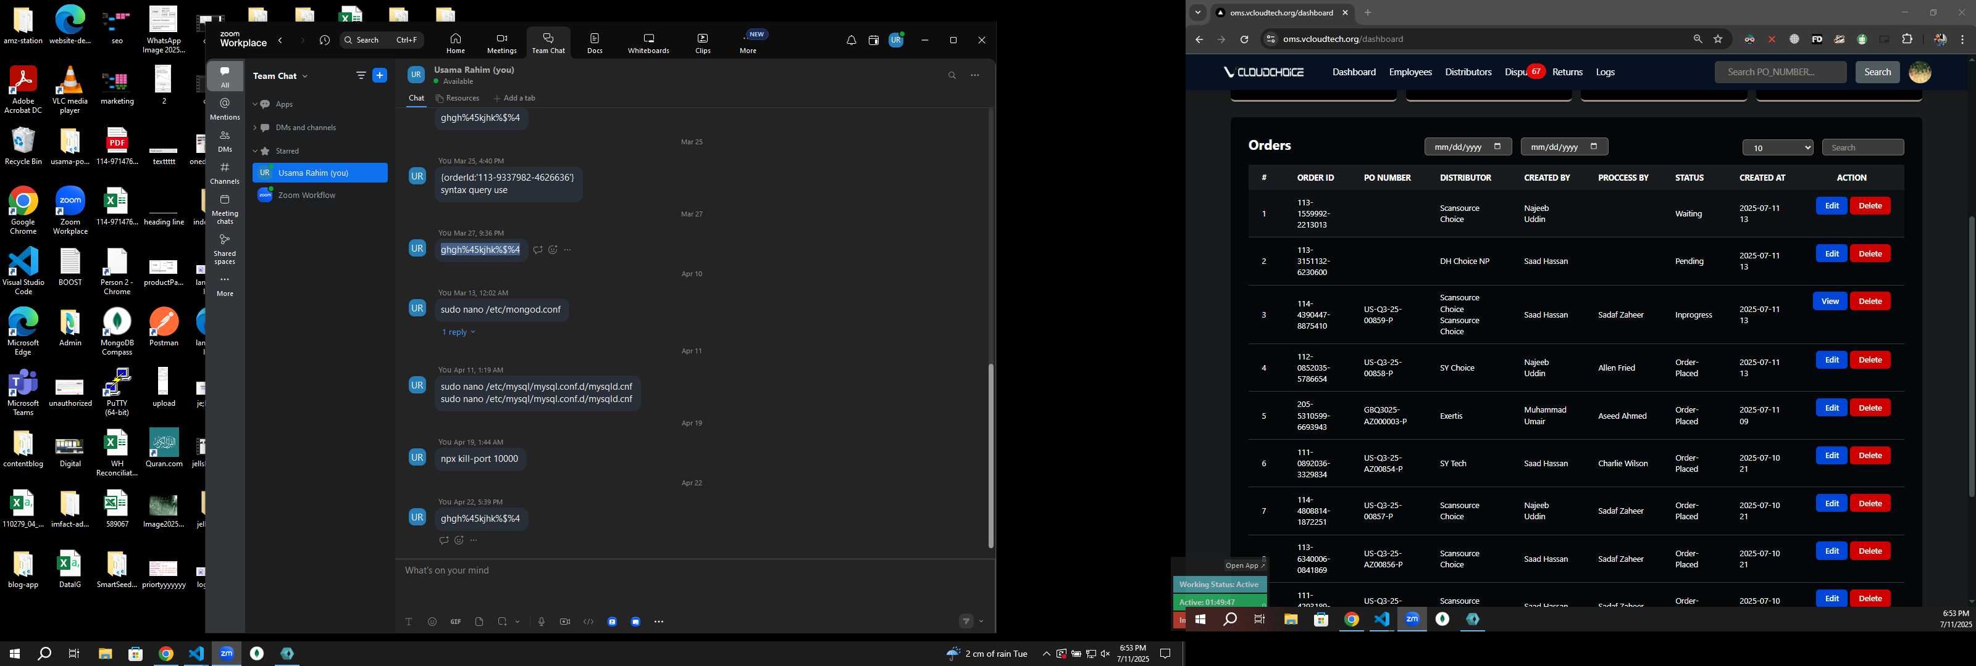This screenshot has width=1976, height=666.
Task: Expand the Team Chat header dropdown
Action: (304, 76)
